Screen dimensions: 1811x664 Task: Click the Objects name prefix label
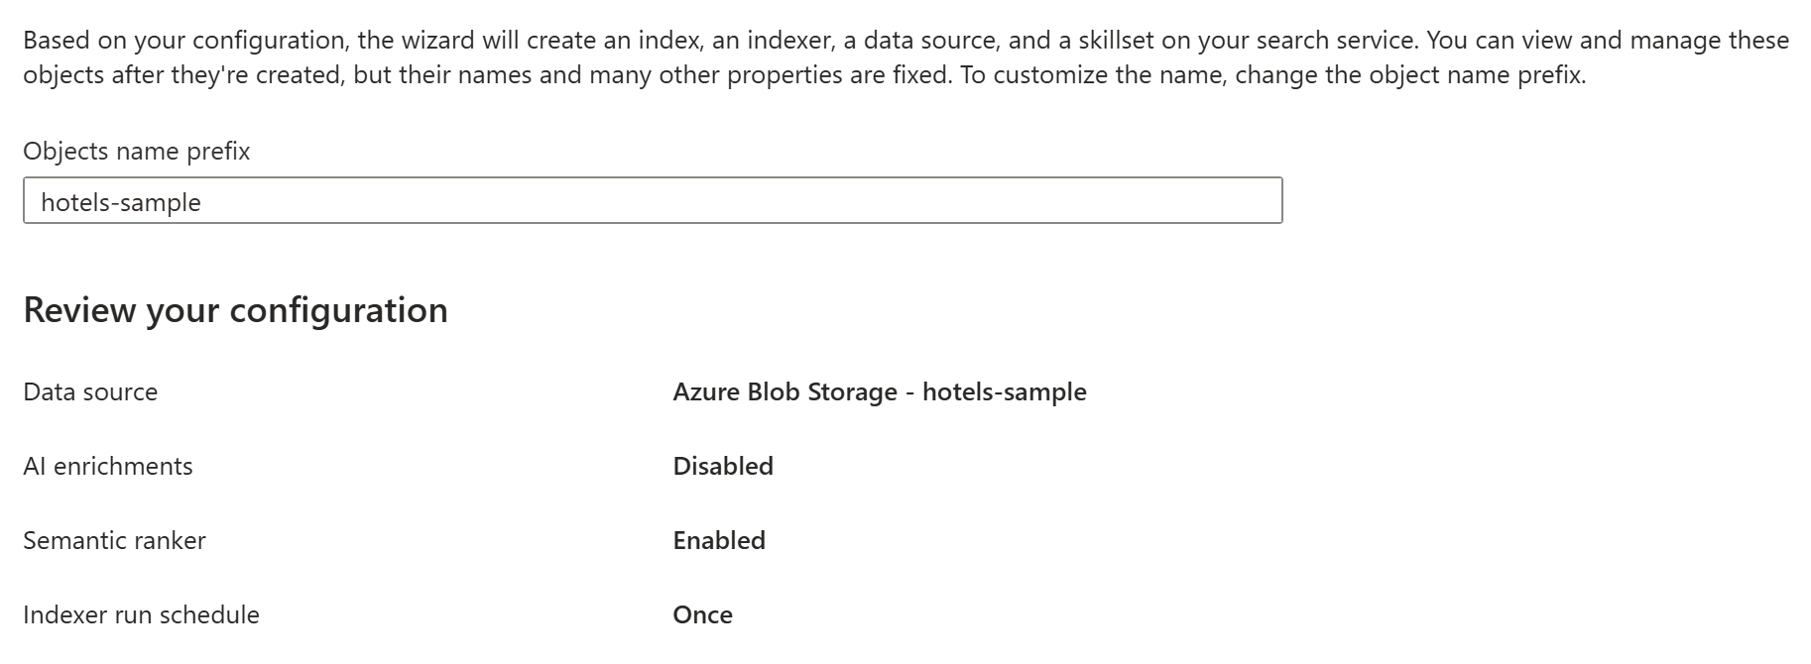pos(138,151)
